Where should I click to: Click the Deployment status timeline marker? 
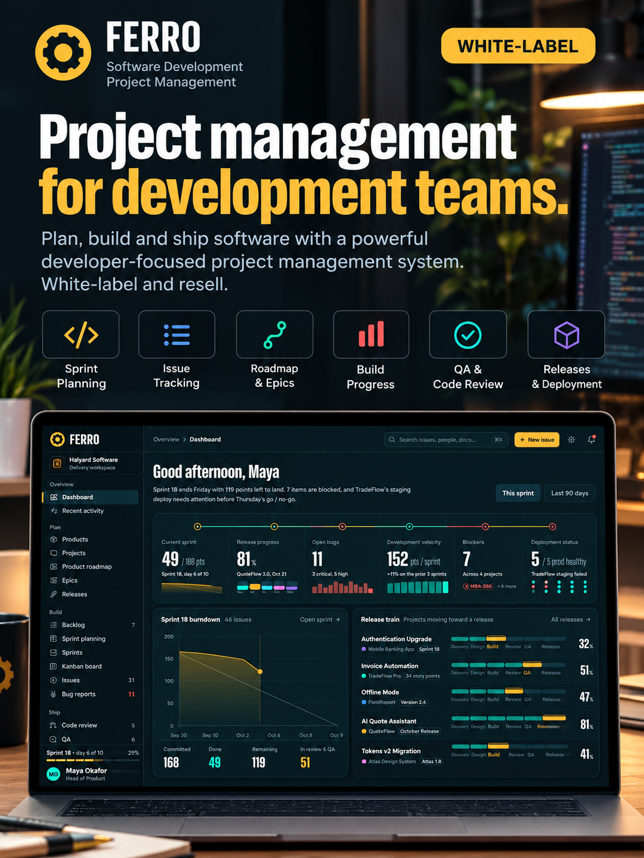[552, 527]
